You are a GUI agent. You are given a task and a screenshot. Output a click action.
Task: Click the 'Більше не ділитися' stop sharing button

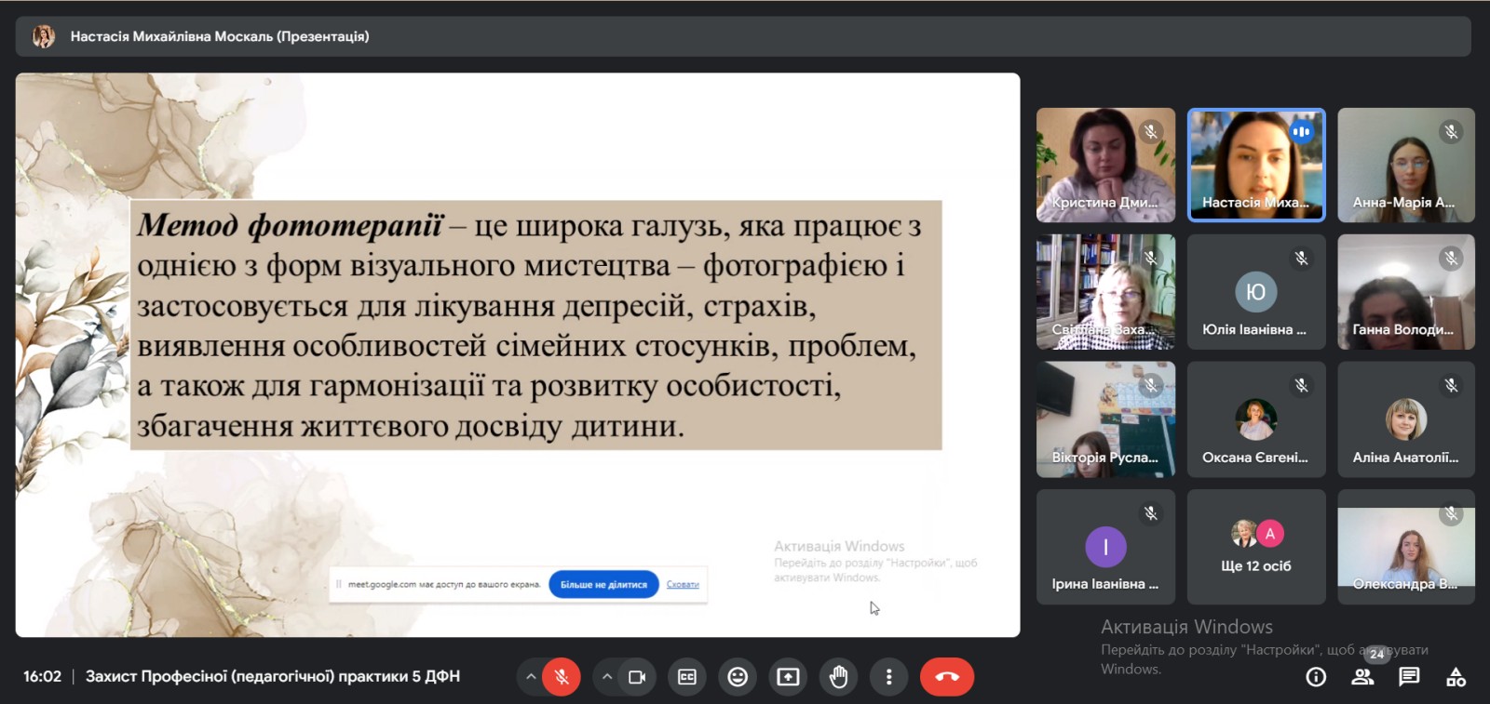(x=603, y=584)
